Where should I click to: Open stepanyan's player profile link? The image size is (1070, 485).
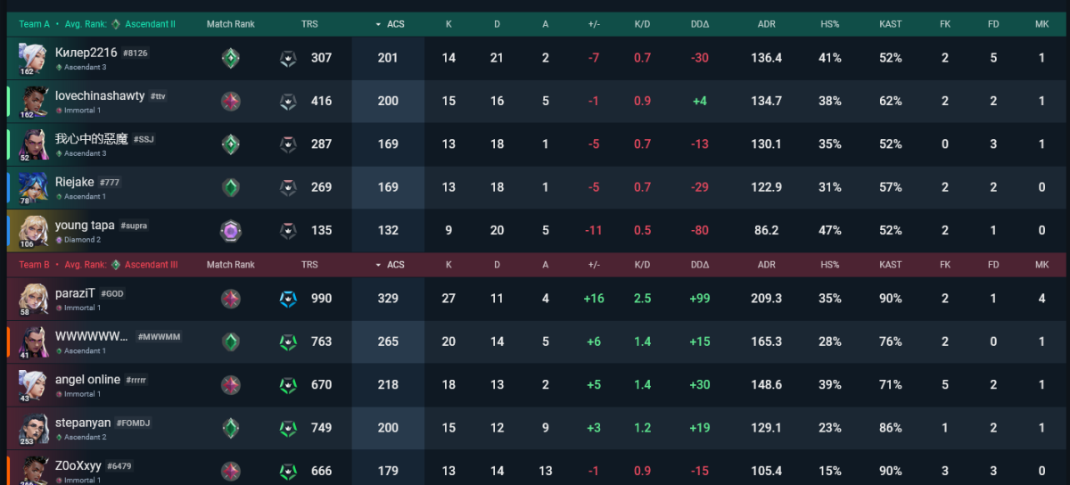83,423
